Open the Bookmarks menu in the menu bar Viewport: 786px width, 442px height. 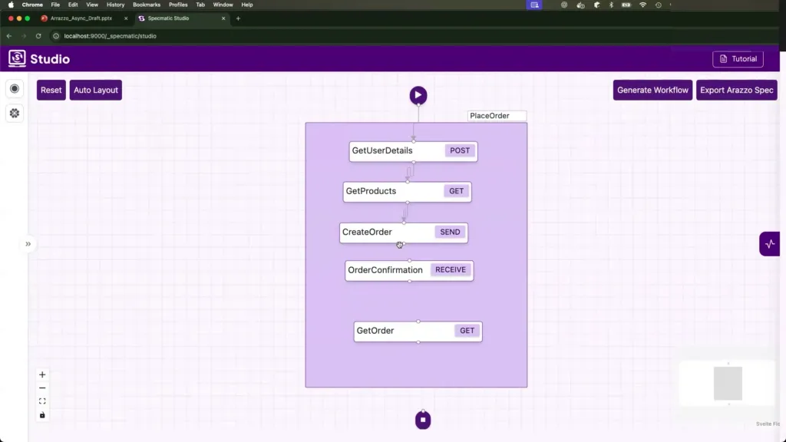coord(147,5)
